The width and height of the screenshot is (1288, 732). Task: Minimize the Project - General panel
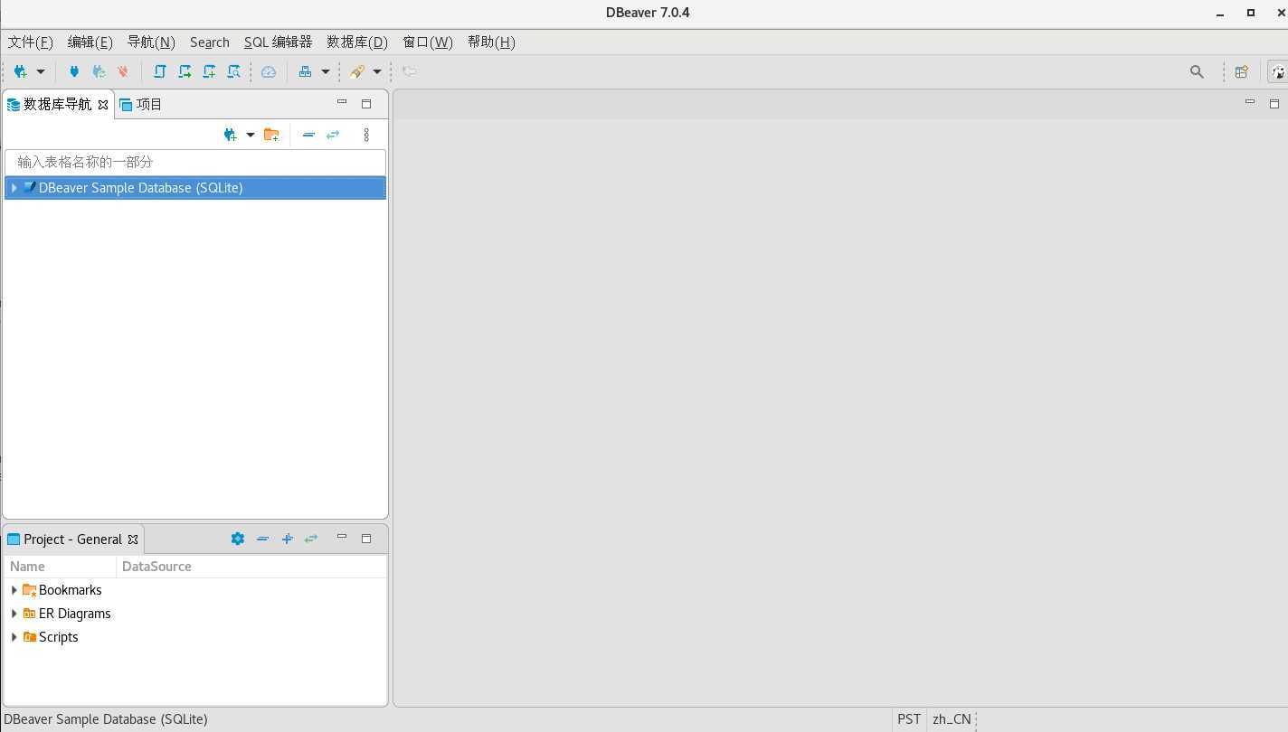(342, 538)
